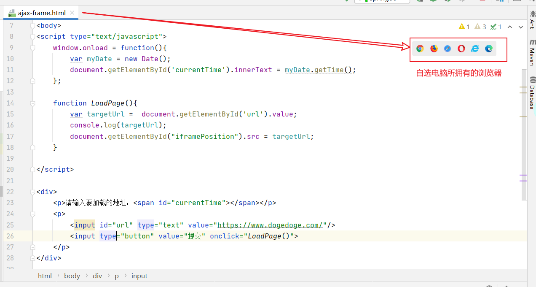Select 'body' in the breadcrumb bar
Screen dimensions: 536x287
[72, 276]
